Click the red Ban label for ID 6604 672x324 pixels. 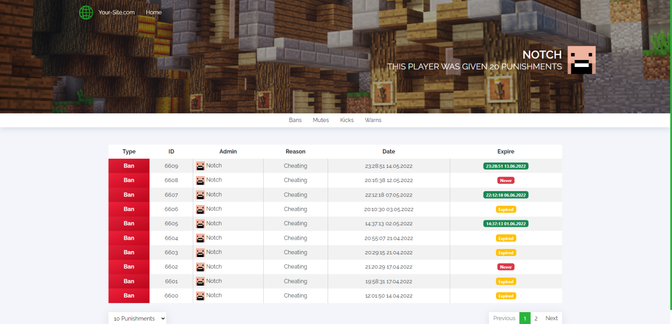(129, 238)
